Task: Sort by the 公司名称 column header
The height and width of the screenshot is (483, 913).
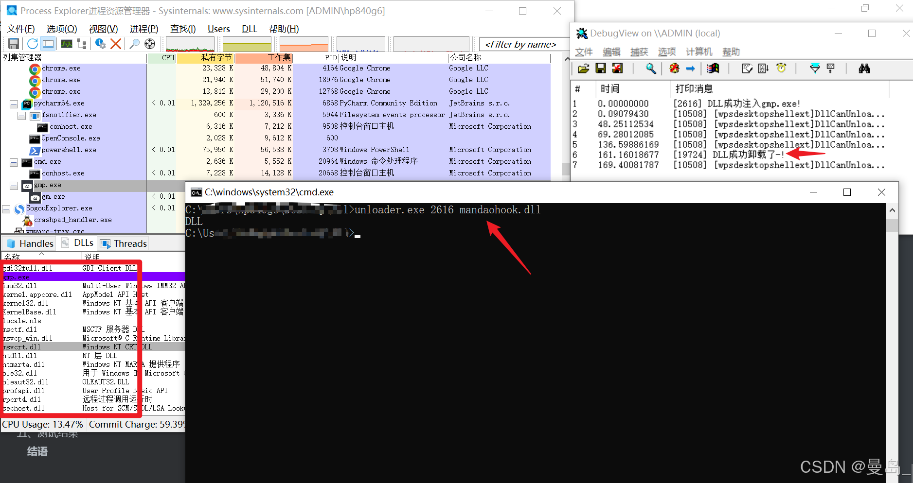Action: tap(499, 57)
